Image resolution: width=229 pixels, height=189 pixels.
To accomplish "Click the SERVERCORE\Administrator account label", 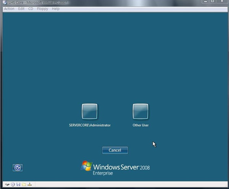I will pyautogui.click(x=90, y=125).
